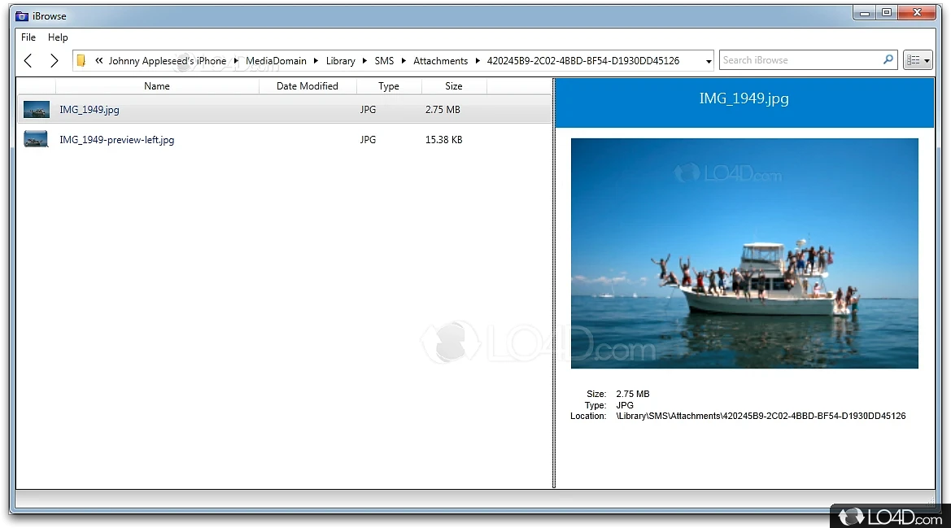Navigate to SMS in the breadcrumb path
This screenshot has height=528, width=951.
[x=384, y=60]
